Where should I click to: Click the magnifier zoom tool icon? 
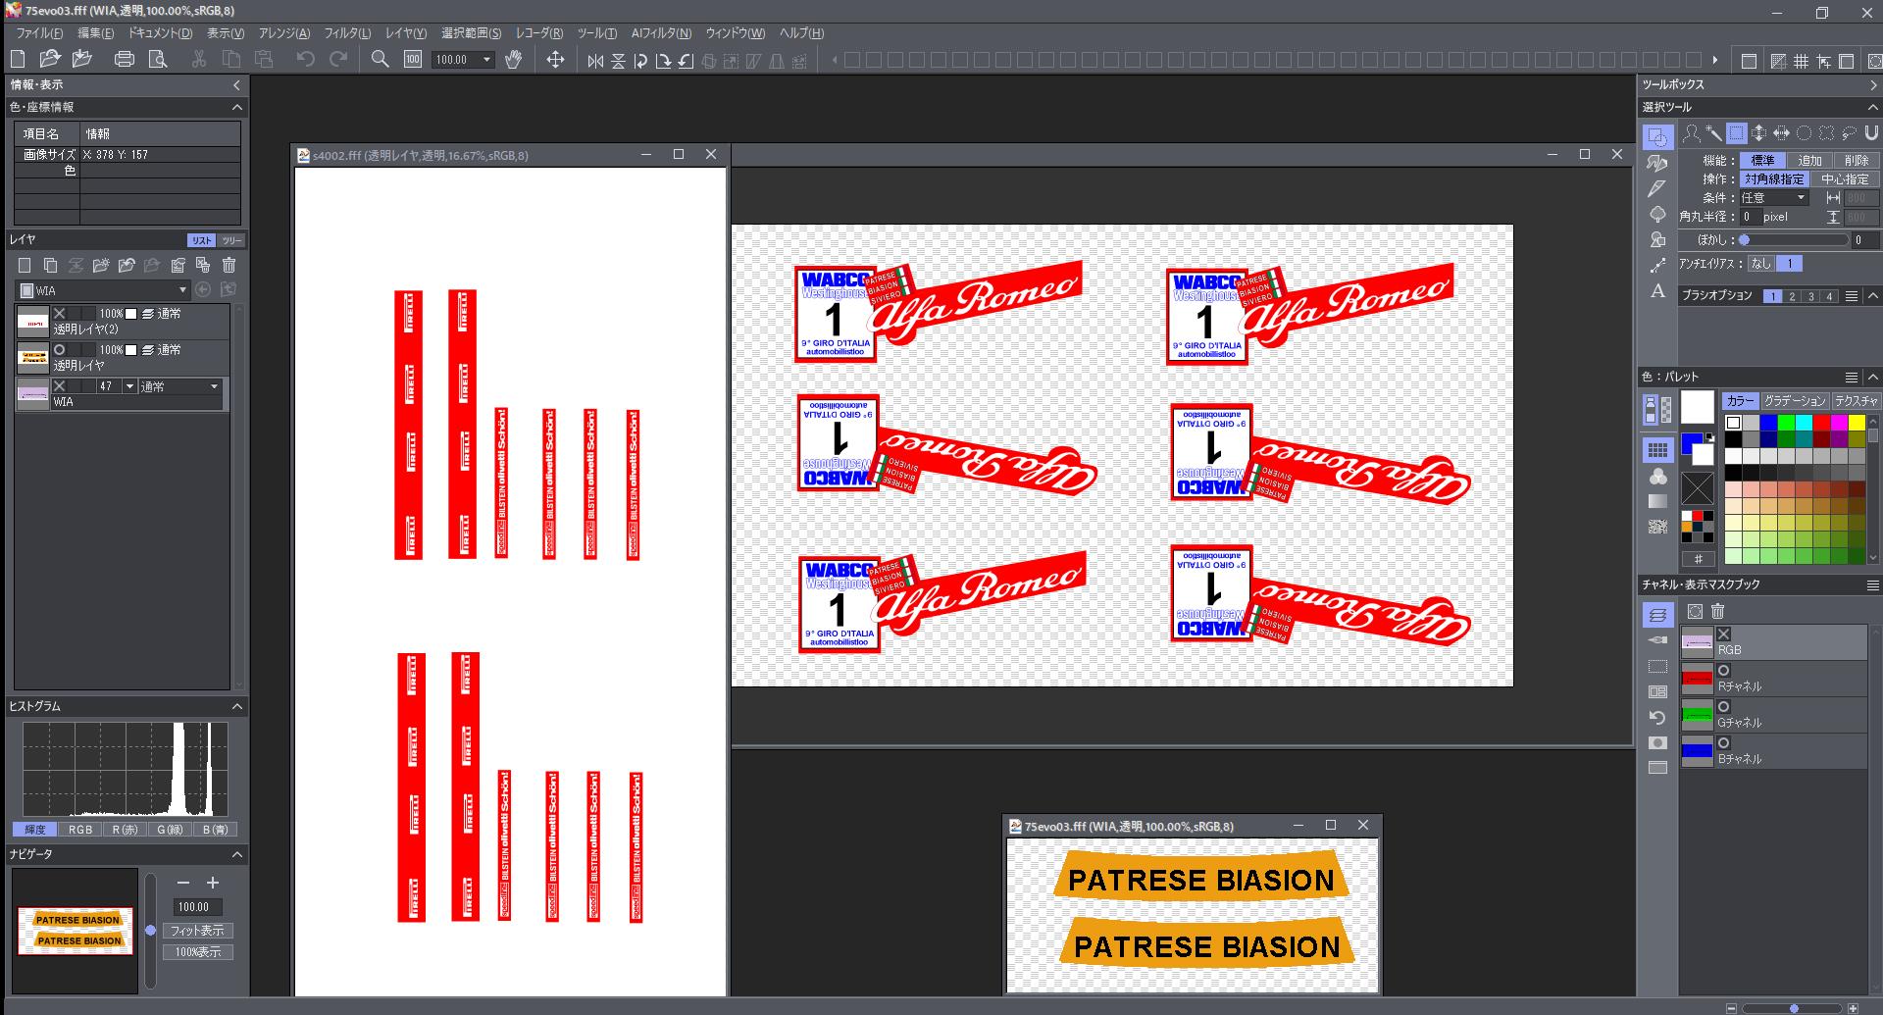point(380,60)
